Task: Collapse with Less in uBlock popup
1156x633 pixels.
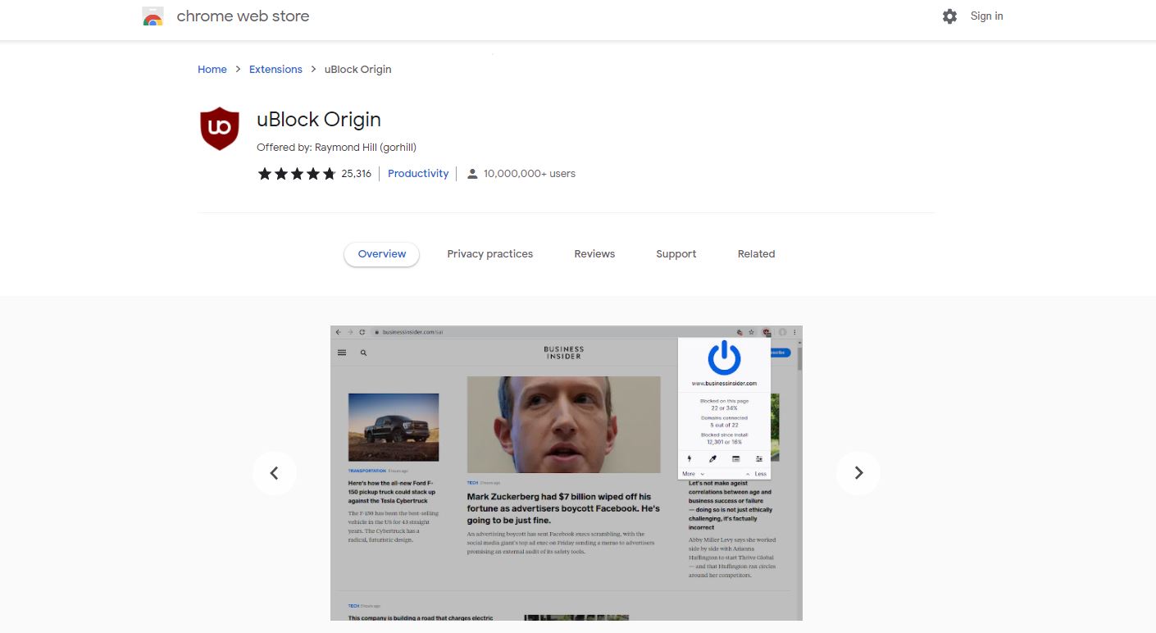Action: pos(756,474)
